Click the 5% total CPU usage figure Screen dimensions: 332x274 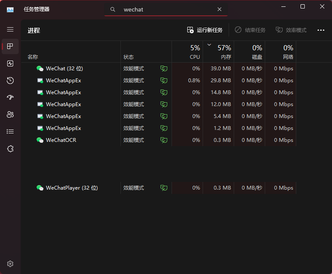(x=195, y=48)
